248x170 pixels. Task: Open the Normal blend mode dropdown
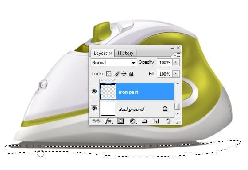click(113, 63)
